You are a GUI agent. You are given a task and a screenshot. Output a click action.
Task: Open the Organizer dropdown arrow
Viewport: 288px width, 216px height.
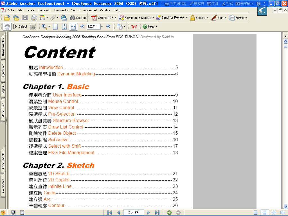47,18
